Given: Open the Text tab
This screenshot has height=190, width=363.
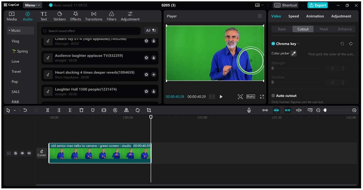Looking at the screenshot, I should point(44,16).
